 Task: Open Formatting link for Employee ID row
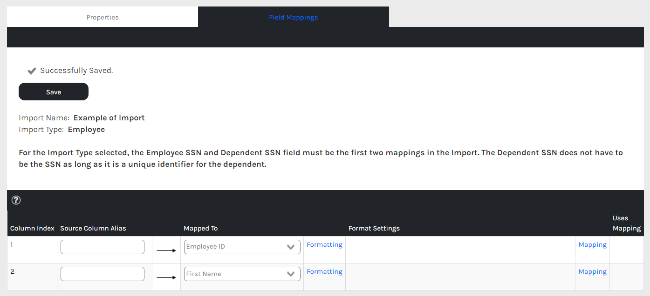click(324, 245)
